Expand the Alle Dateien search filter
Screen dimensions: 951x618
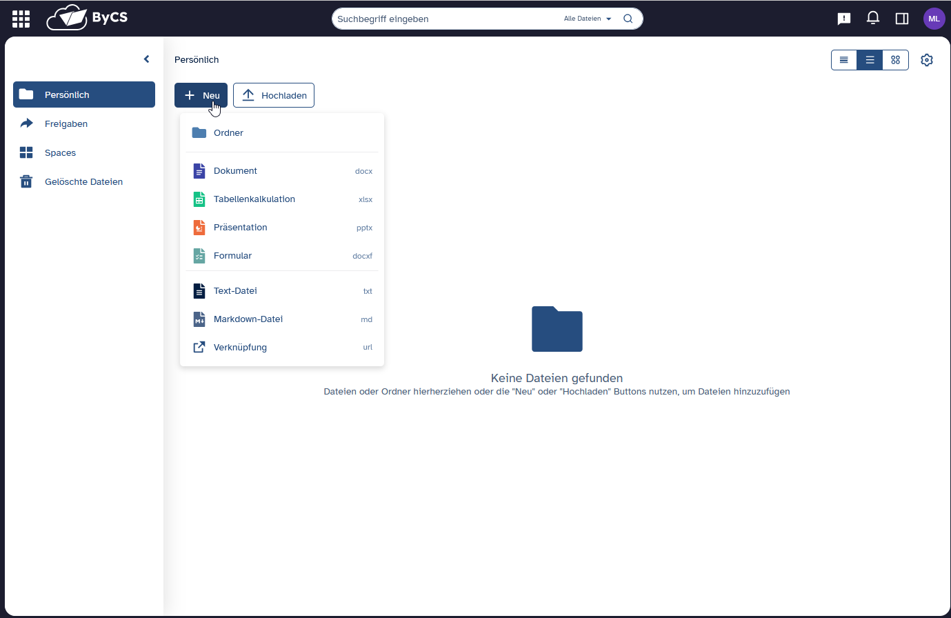tap(588, 19)
